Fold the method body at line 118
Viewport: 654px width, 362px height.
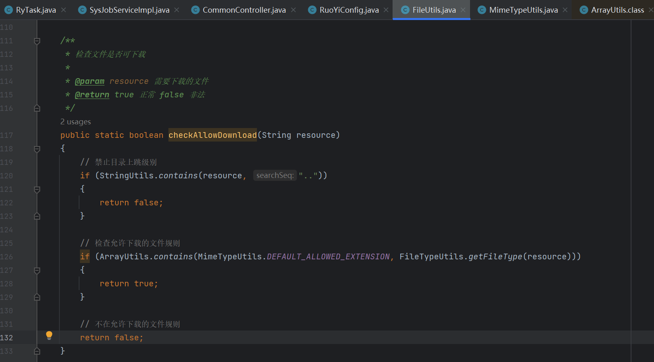(x=37, y=149)
